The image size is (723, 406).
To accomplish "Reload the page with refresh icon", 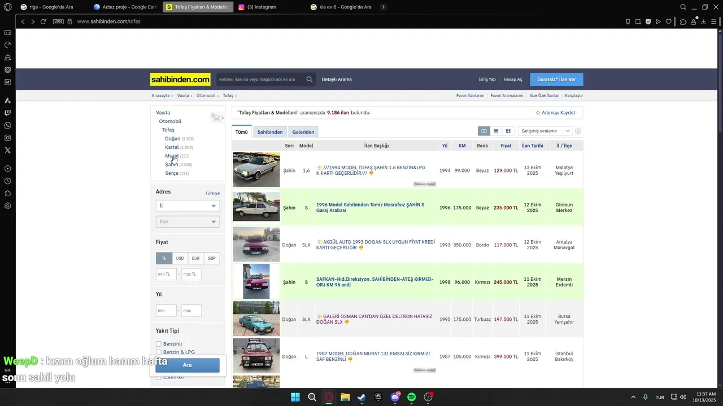I will pyautogui.click(x=43, y=21).
